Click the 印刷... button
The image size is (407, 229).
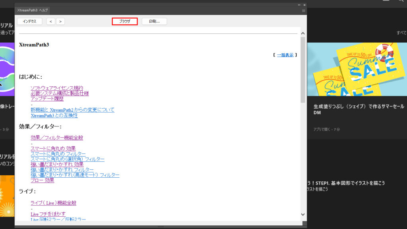pyautogui.click(x=154, y=21)
